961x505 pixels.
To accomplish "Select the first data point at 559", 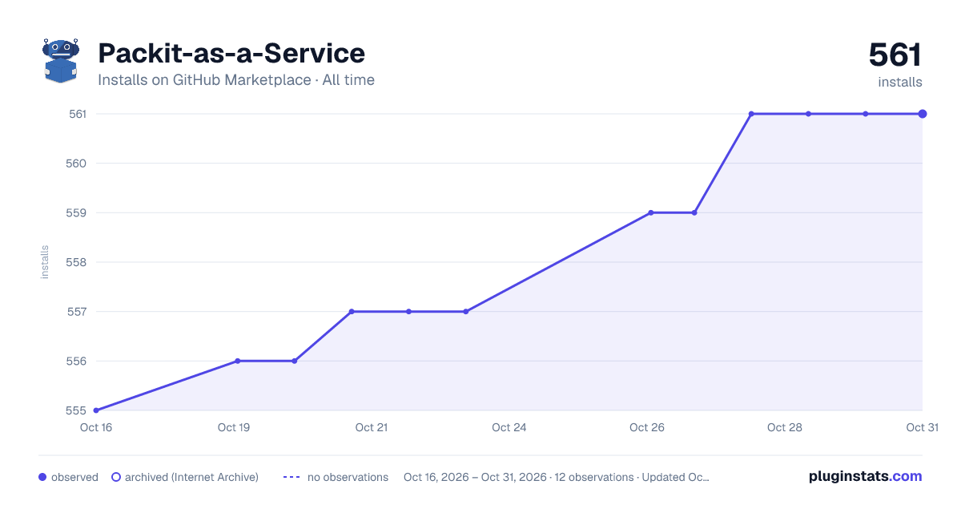I will pos(651,212).
